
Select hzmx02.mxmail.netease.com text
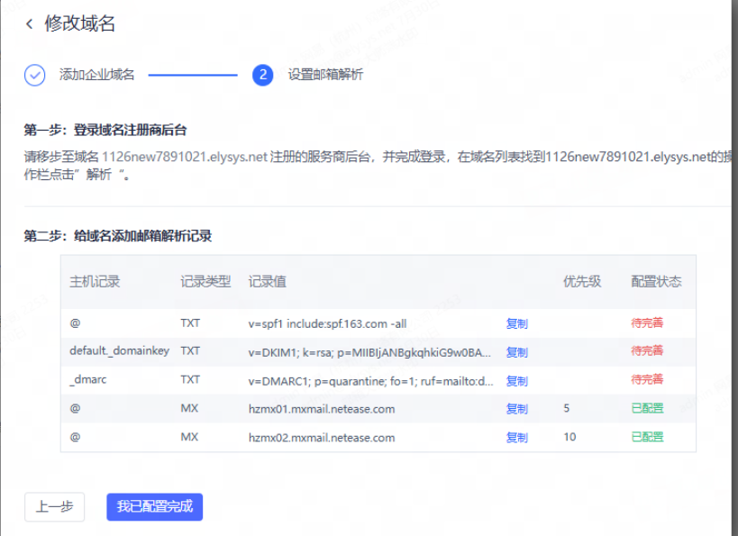point(322,438)
